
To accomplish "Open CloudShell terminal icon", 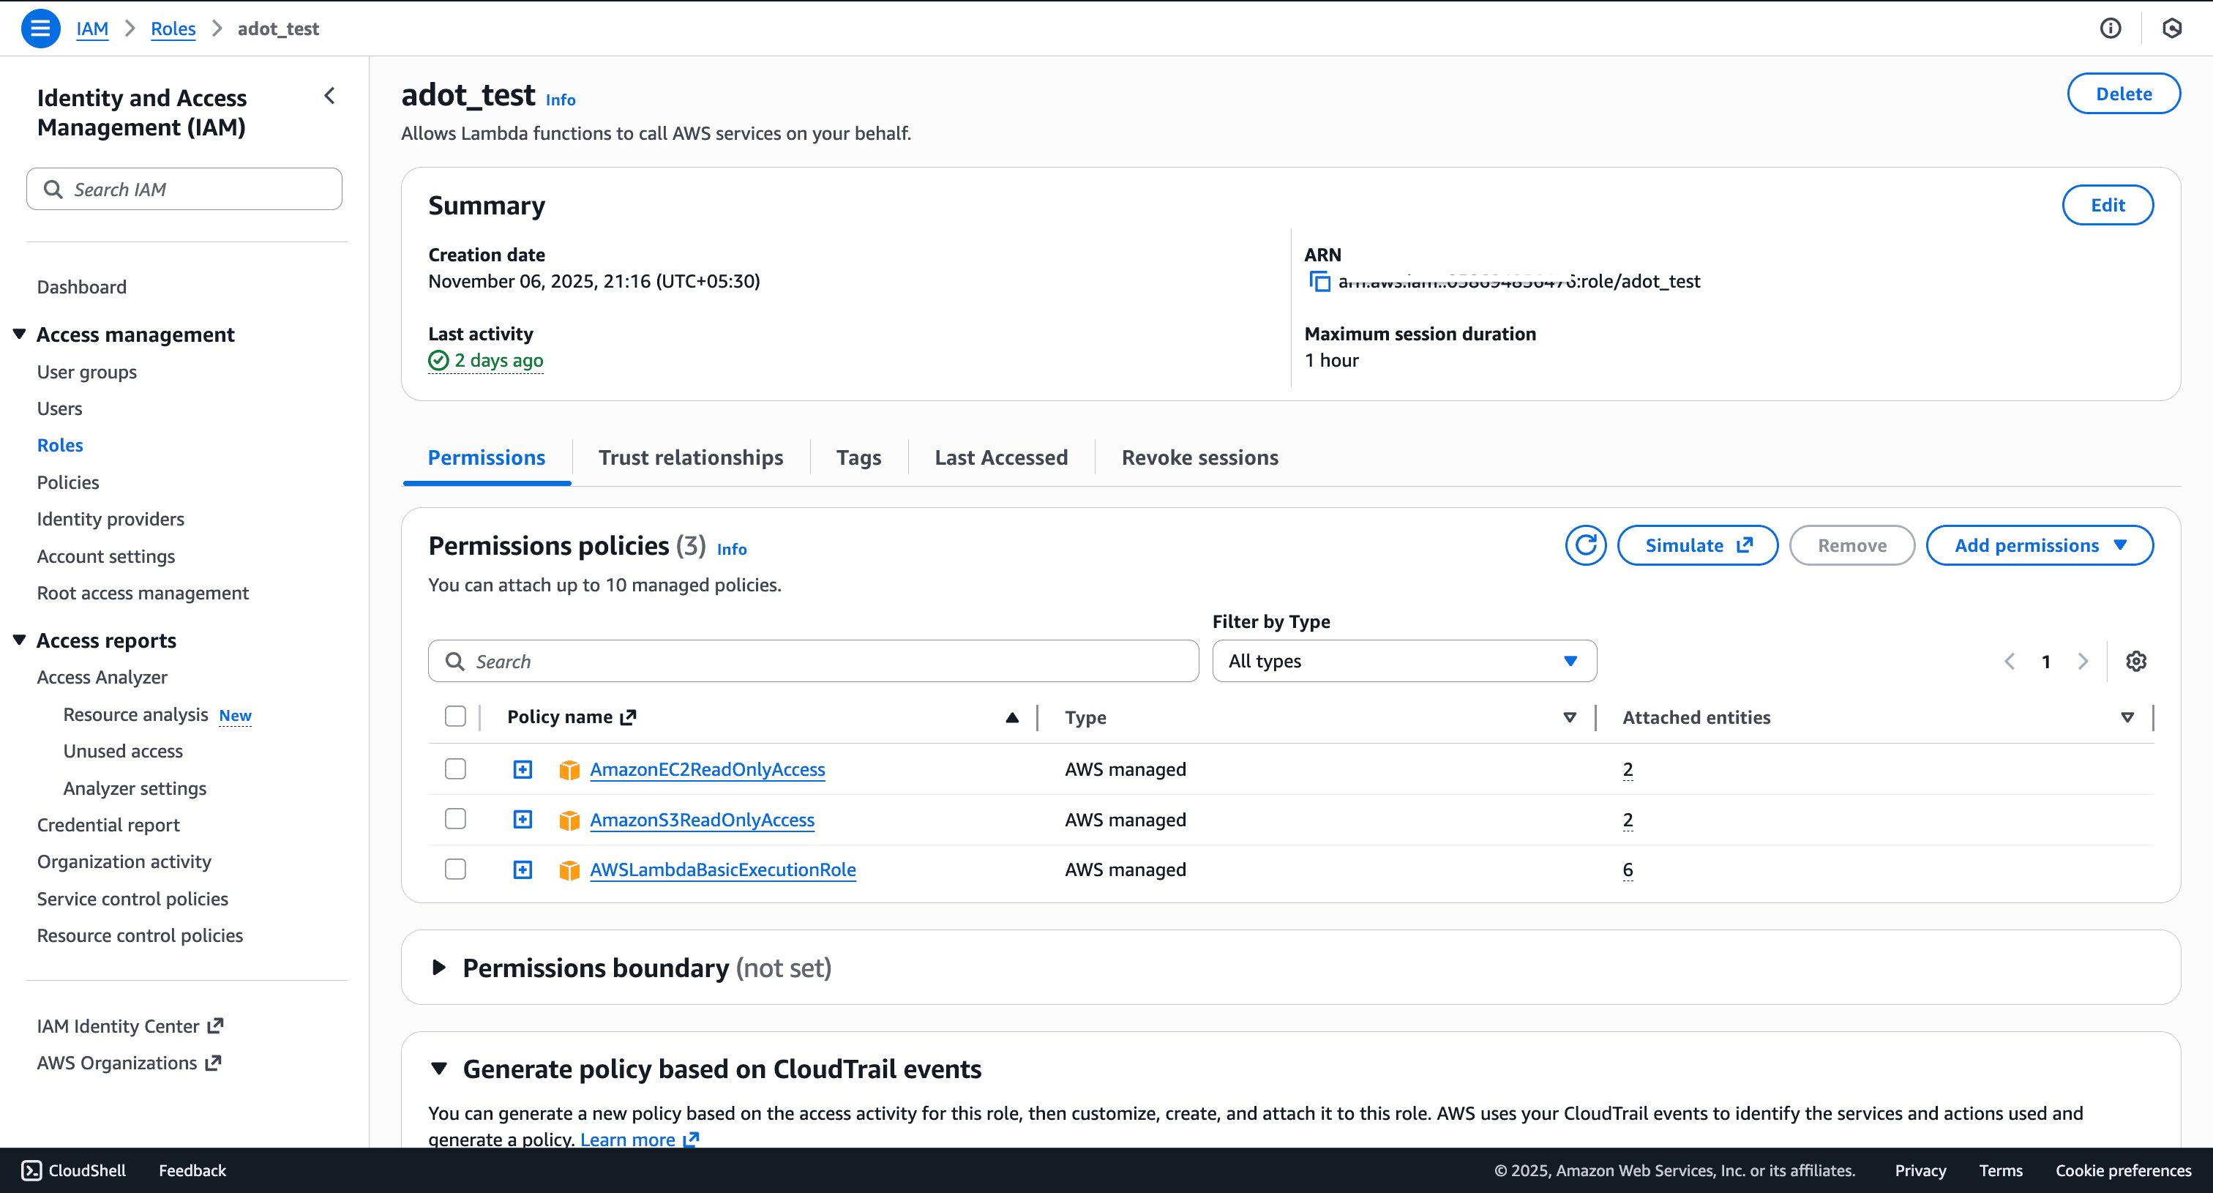I will (31, 1170).
